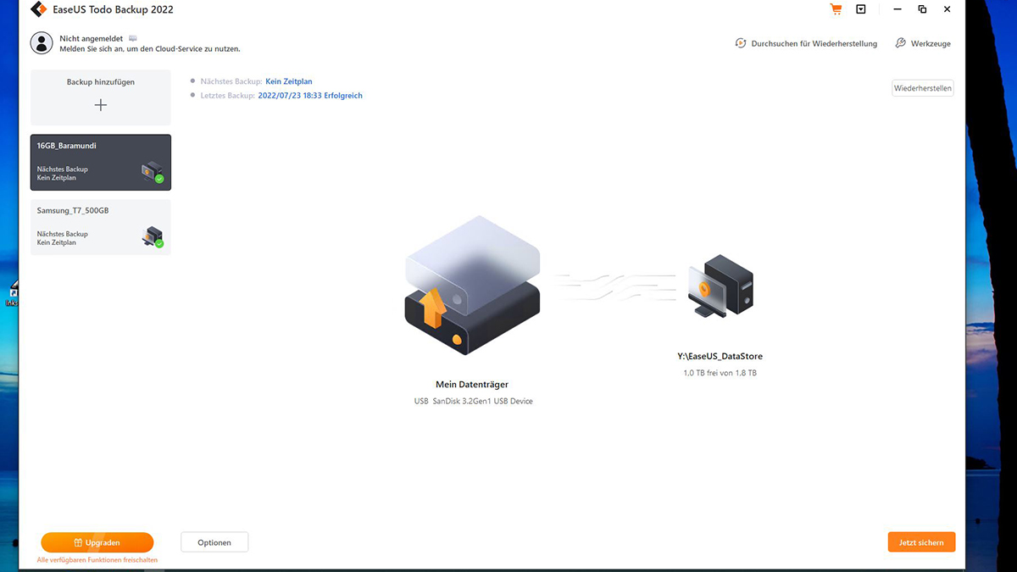Click the Werkzeuge wrench icon
This screenshot has width=1017, height=572.
click(901, 43)
